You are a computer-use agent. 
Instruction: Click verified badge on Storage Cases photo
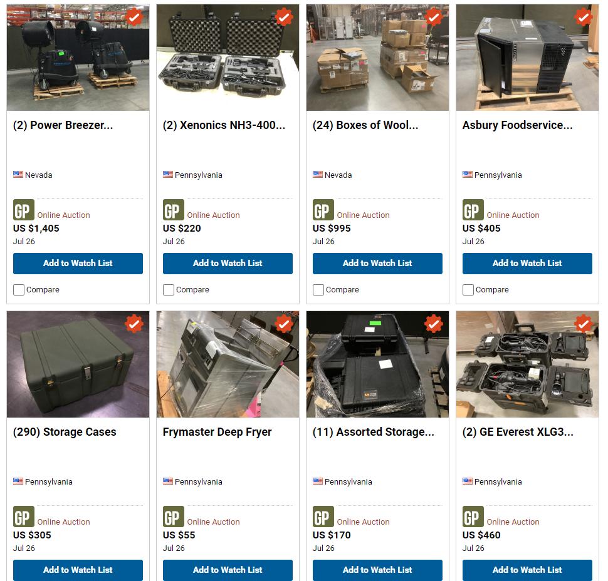tap(134, 324)
